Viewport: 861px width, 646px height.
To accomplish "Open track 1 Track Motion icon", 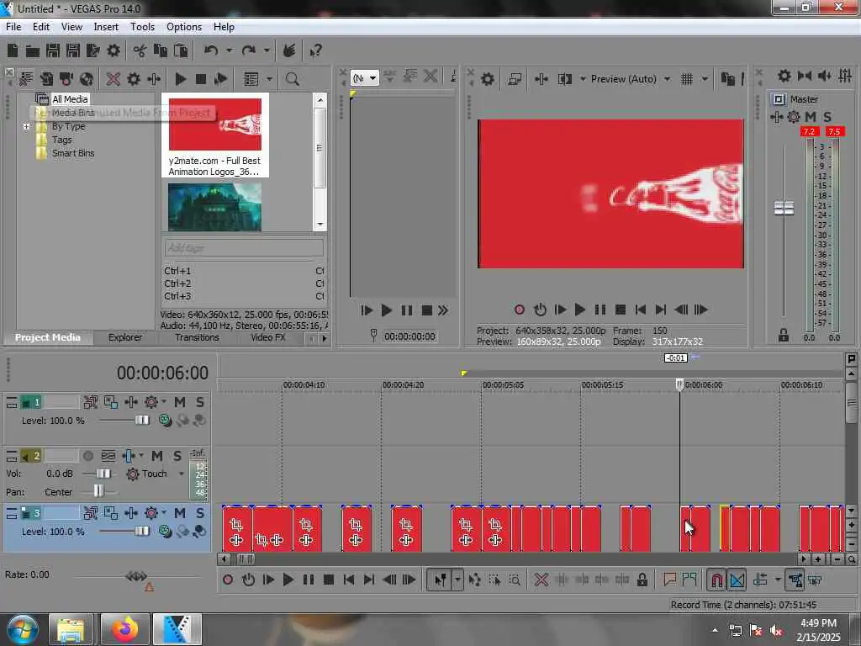I will tap(91, 402).
